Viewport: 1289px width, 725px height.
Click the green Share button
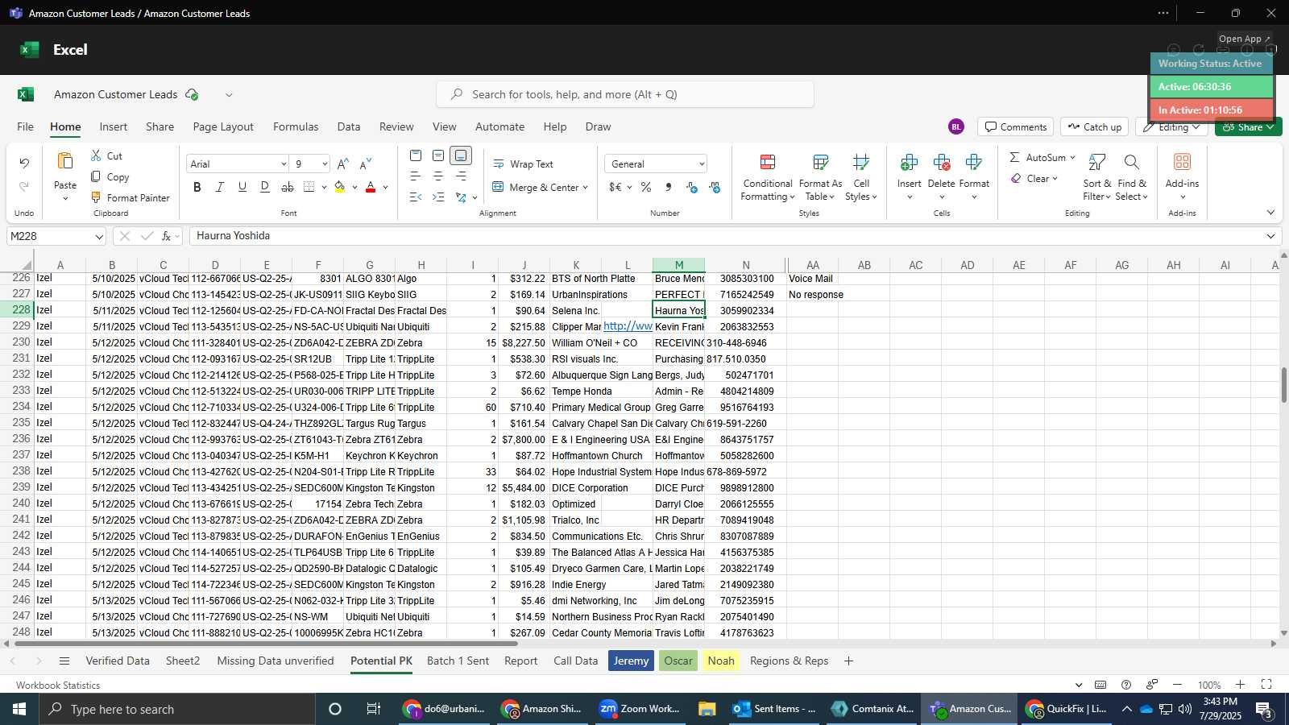tap(1248, 127)
